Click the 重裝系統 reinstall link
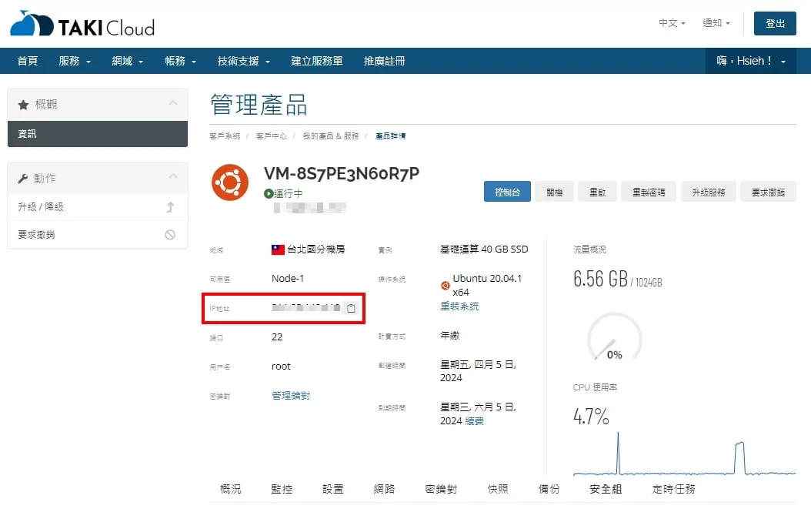The image size is (811, 519). [x=459, y=306]
